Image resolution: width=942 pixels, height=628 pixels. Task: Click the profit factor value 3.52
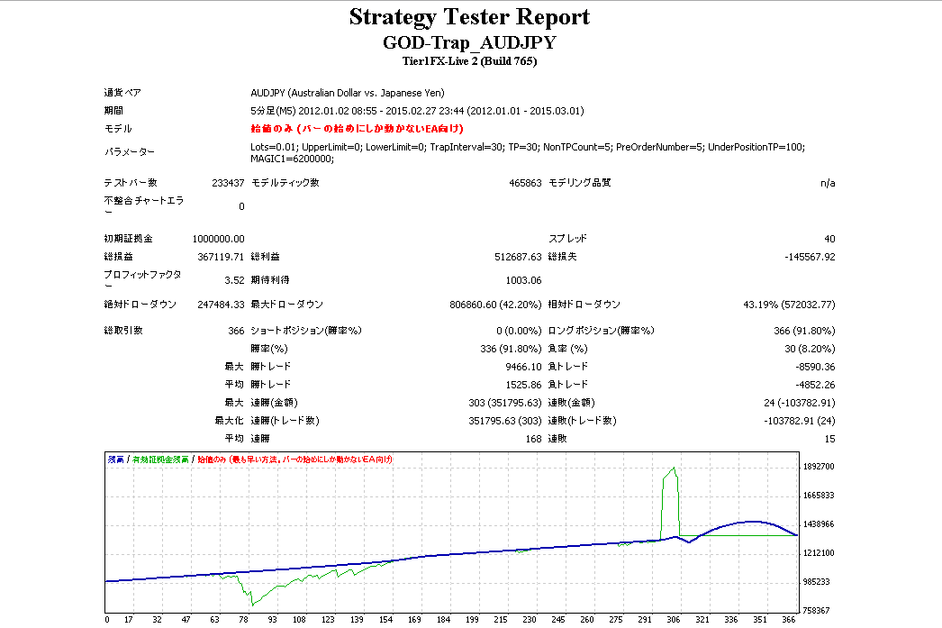click(234, 280)
